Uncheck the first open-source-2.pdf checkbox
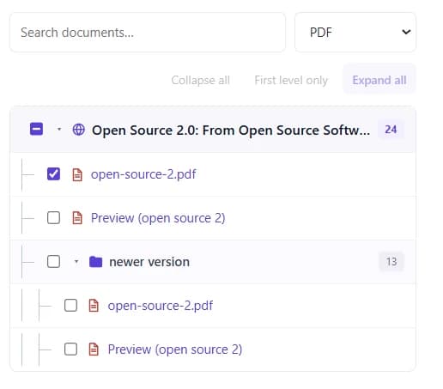443x389 pixels. [53, 174]
